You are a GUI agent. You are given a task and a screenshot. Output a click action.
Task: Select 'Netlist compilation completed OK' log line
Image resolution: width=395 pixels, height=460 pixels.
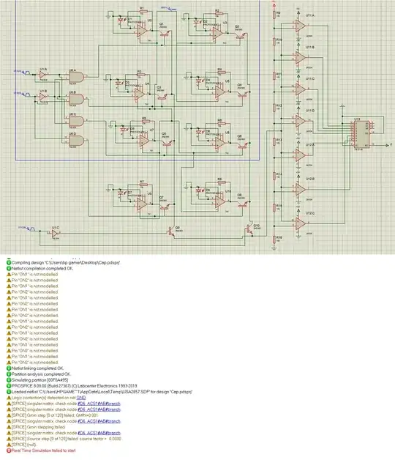[42, 268]
